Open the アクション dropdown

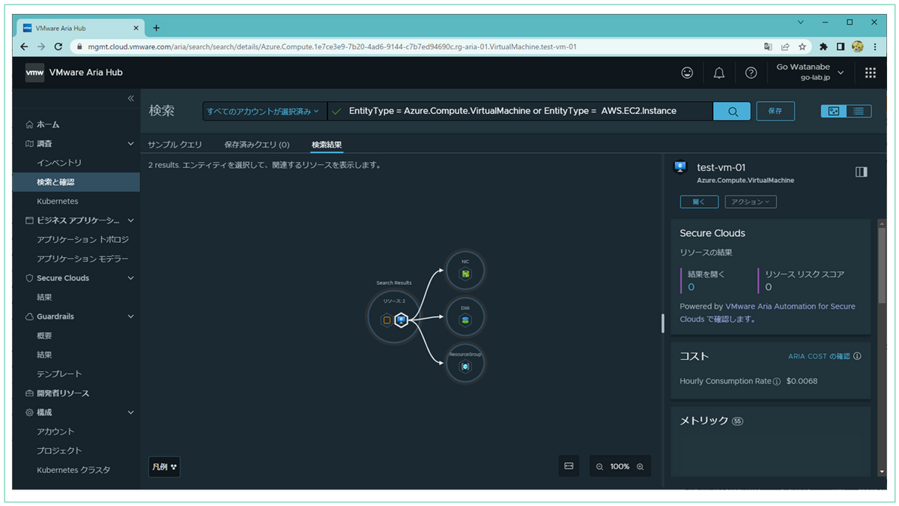[x=751, y=202]
